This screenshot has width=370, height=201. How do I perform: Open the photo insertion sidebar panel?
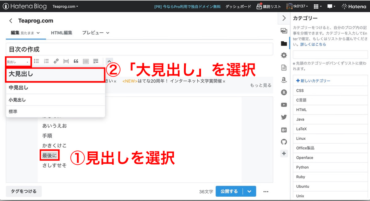[x=284, y=31]
